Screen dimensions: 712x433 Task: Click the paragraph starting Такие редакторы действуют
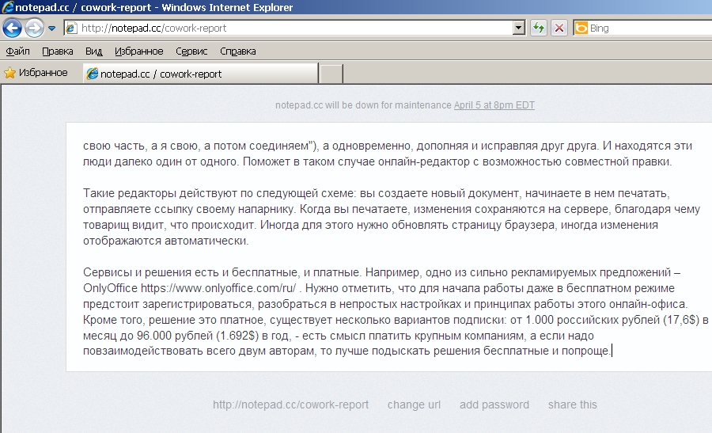[392, 217]
